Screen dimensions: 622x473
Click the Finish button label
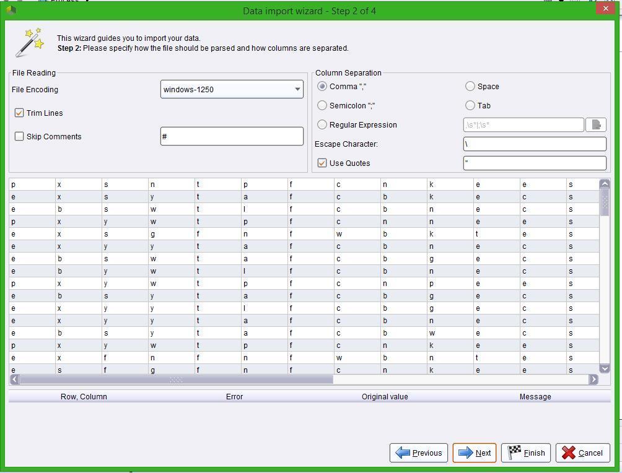(534, 453)
